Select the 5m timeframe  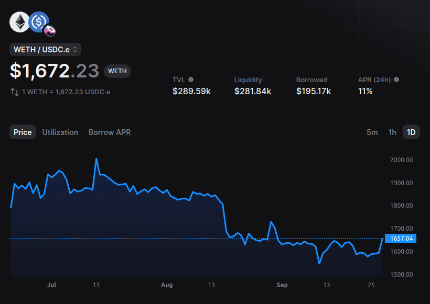pos(372,132)
